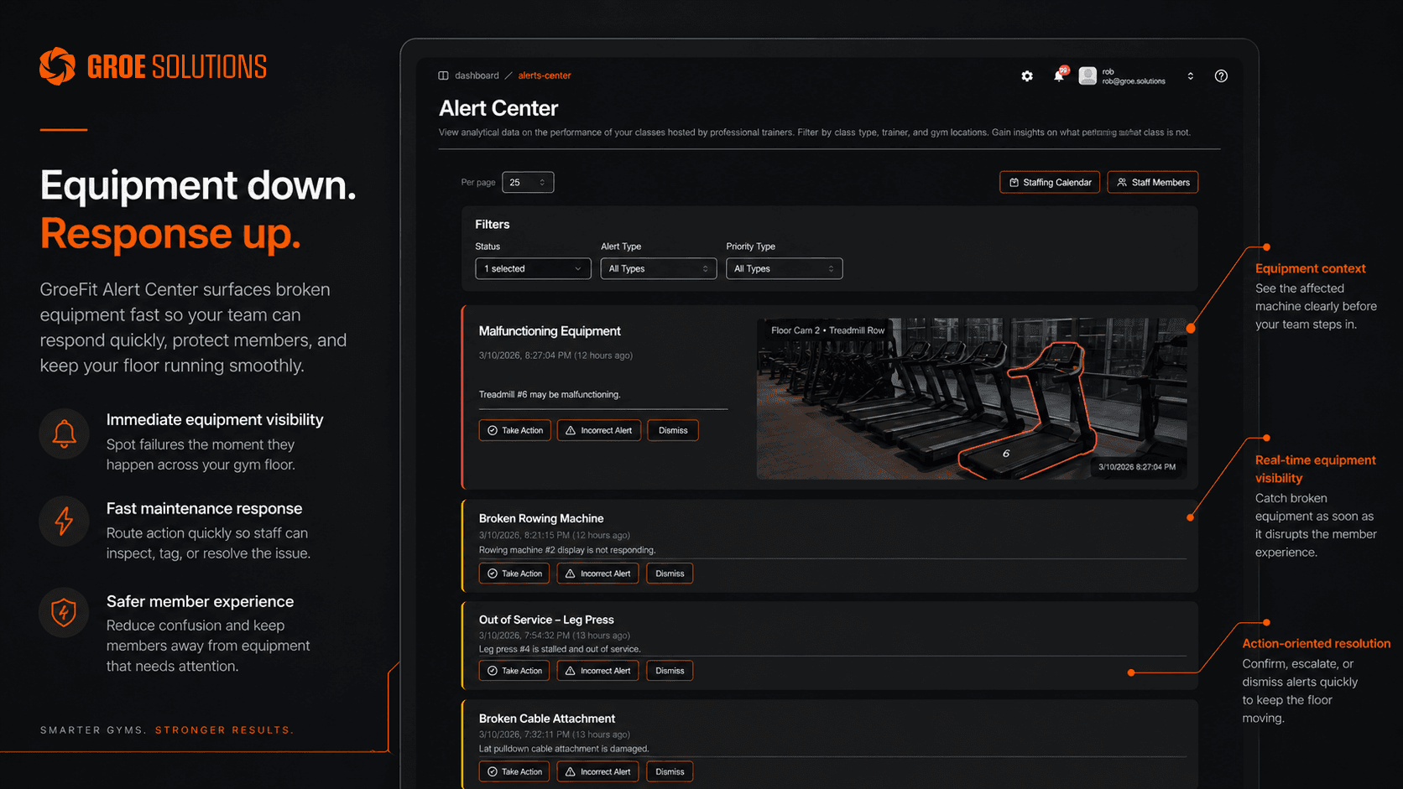This screenshot has width=1403, height=789.
Task: Take Action on Malfunctioning Equipment alert
Action: [x=514, y=430]
